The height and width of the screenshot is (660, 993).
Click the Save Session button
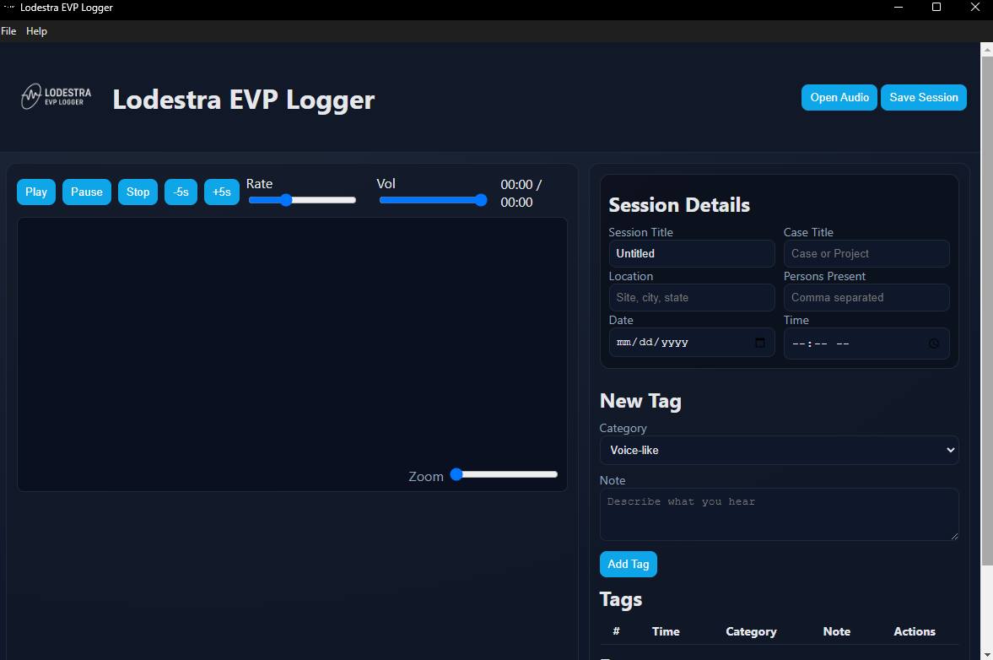coord(924,97)
